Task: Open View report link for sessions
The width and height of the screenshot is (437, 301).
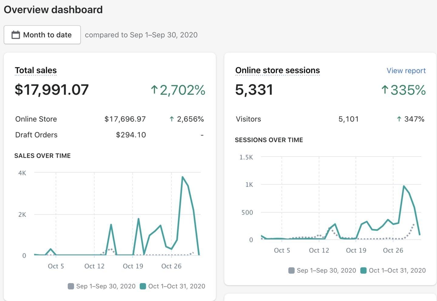Action: [x=406, y=71]
